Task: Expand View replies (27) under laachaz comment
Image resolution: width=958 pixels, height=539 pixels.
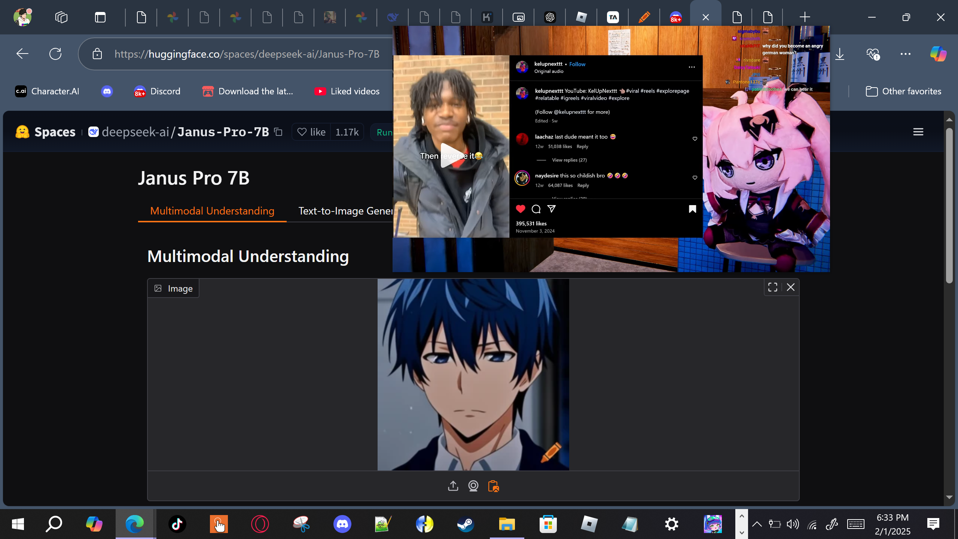Action: point(569,160)
